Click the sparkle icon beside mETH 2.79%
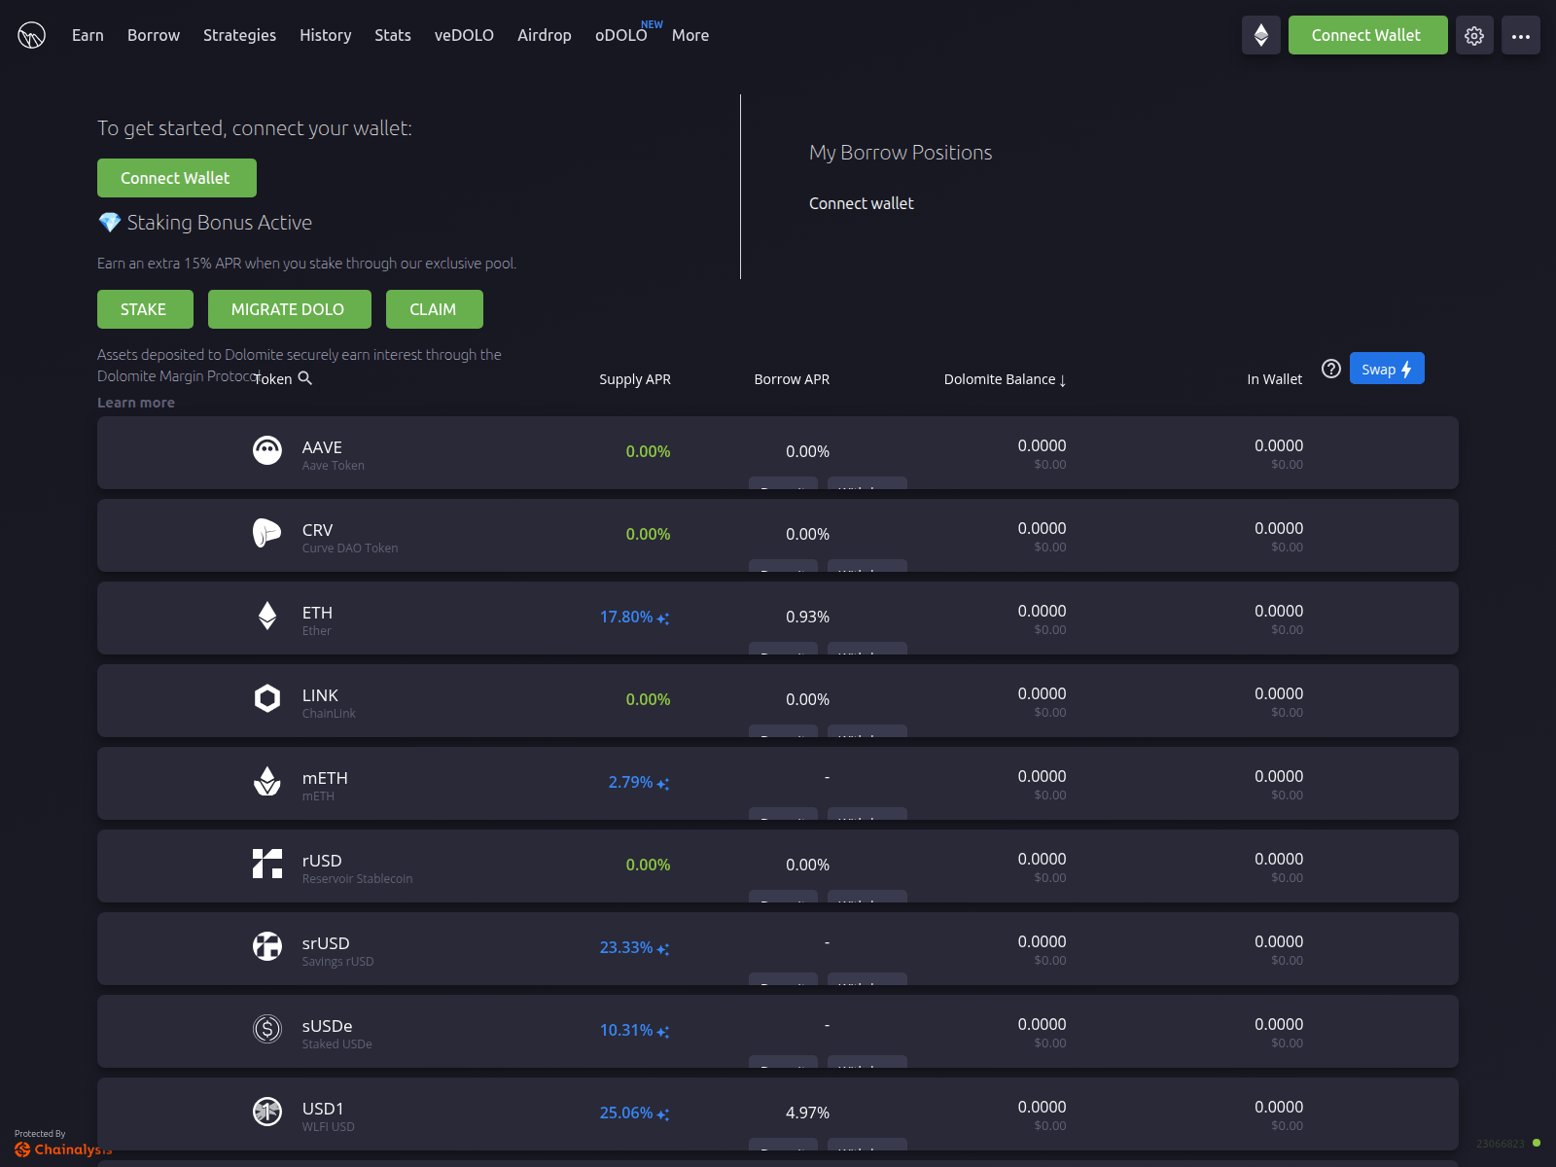This screenshot has height=1167, width=1556. point(663,784)
